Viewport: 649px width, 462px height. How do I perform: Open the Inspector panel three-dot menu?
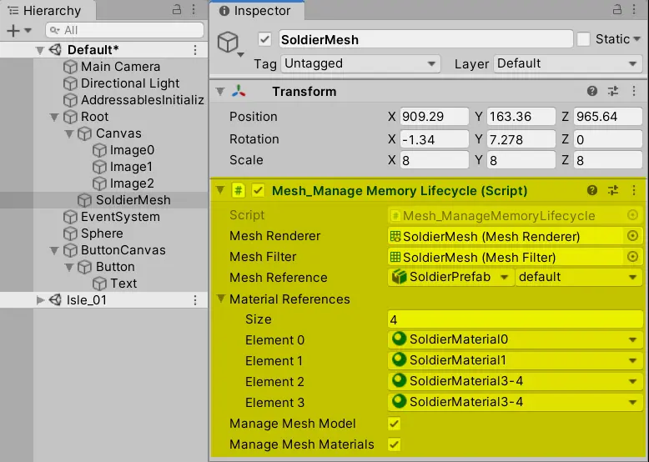point(634,9)
